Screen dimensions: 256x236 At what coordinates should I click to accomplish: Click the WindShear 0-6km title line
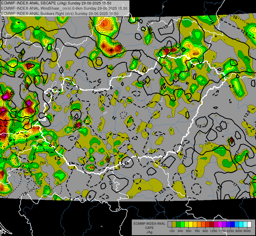[64, 8]
